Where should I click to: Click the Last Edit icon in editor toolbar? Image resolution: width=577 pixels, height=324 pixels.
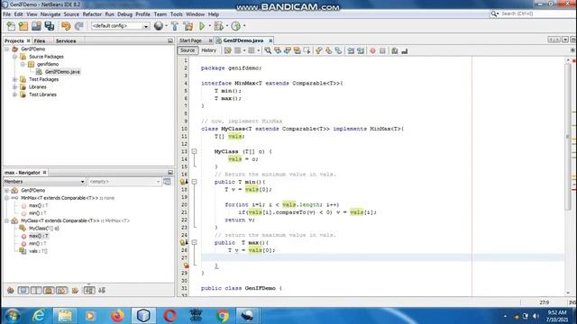pos(228,50)
